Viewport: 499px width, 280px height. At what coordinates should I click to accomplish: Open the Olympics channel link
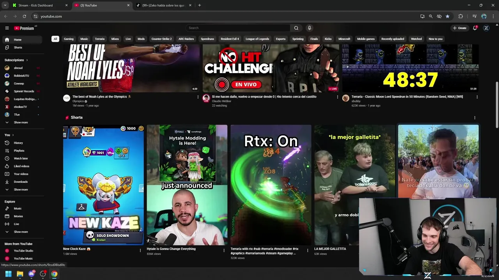78,101
